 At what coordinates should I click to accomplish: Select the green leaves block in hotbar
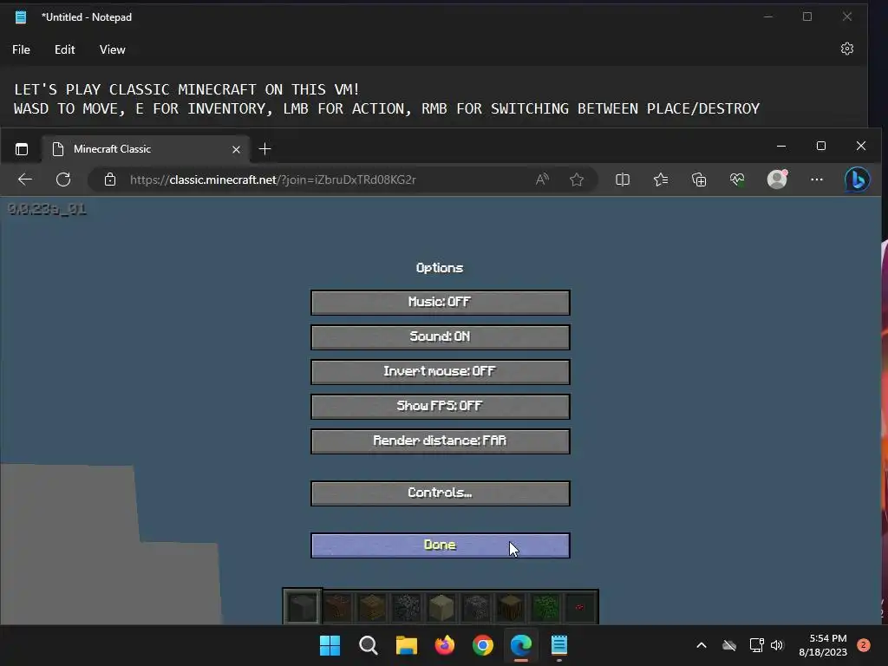[x=545, y=607]
